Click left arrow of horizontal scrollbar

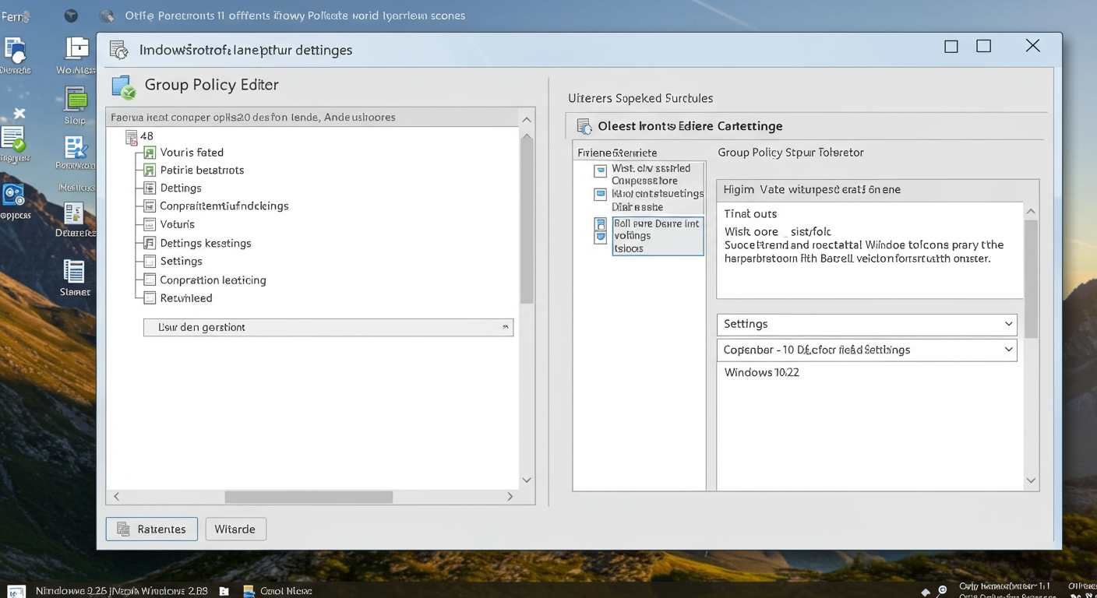click(117, 497)
